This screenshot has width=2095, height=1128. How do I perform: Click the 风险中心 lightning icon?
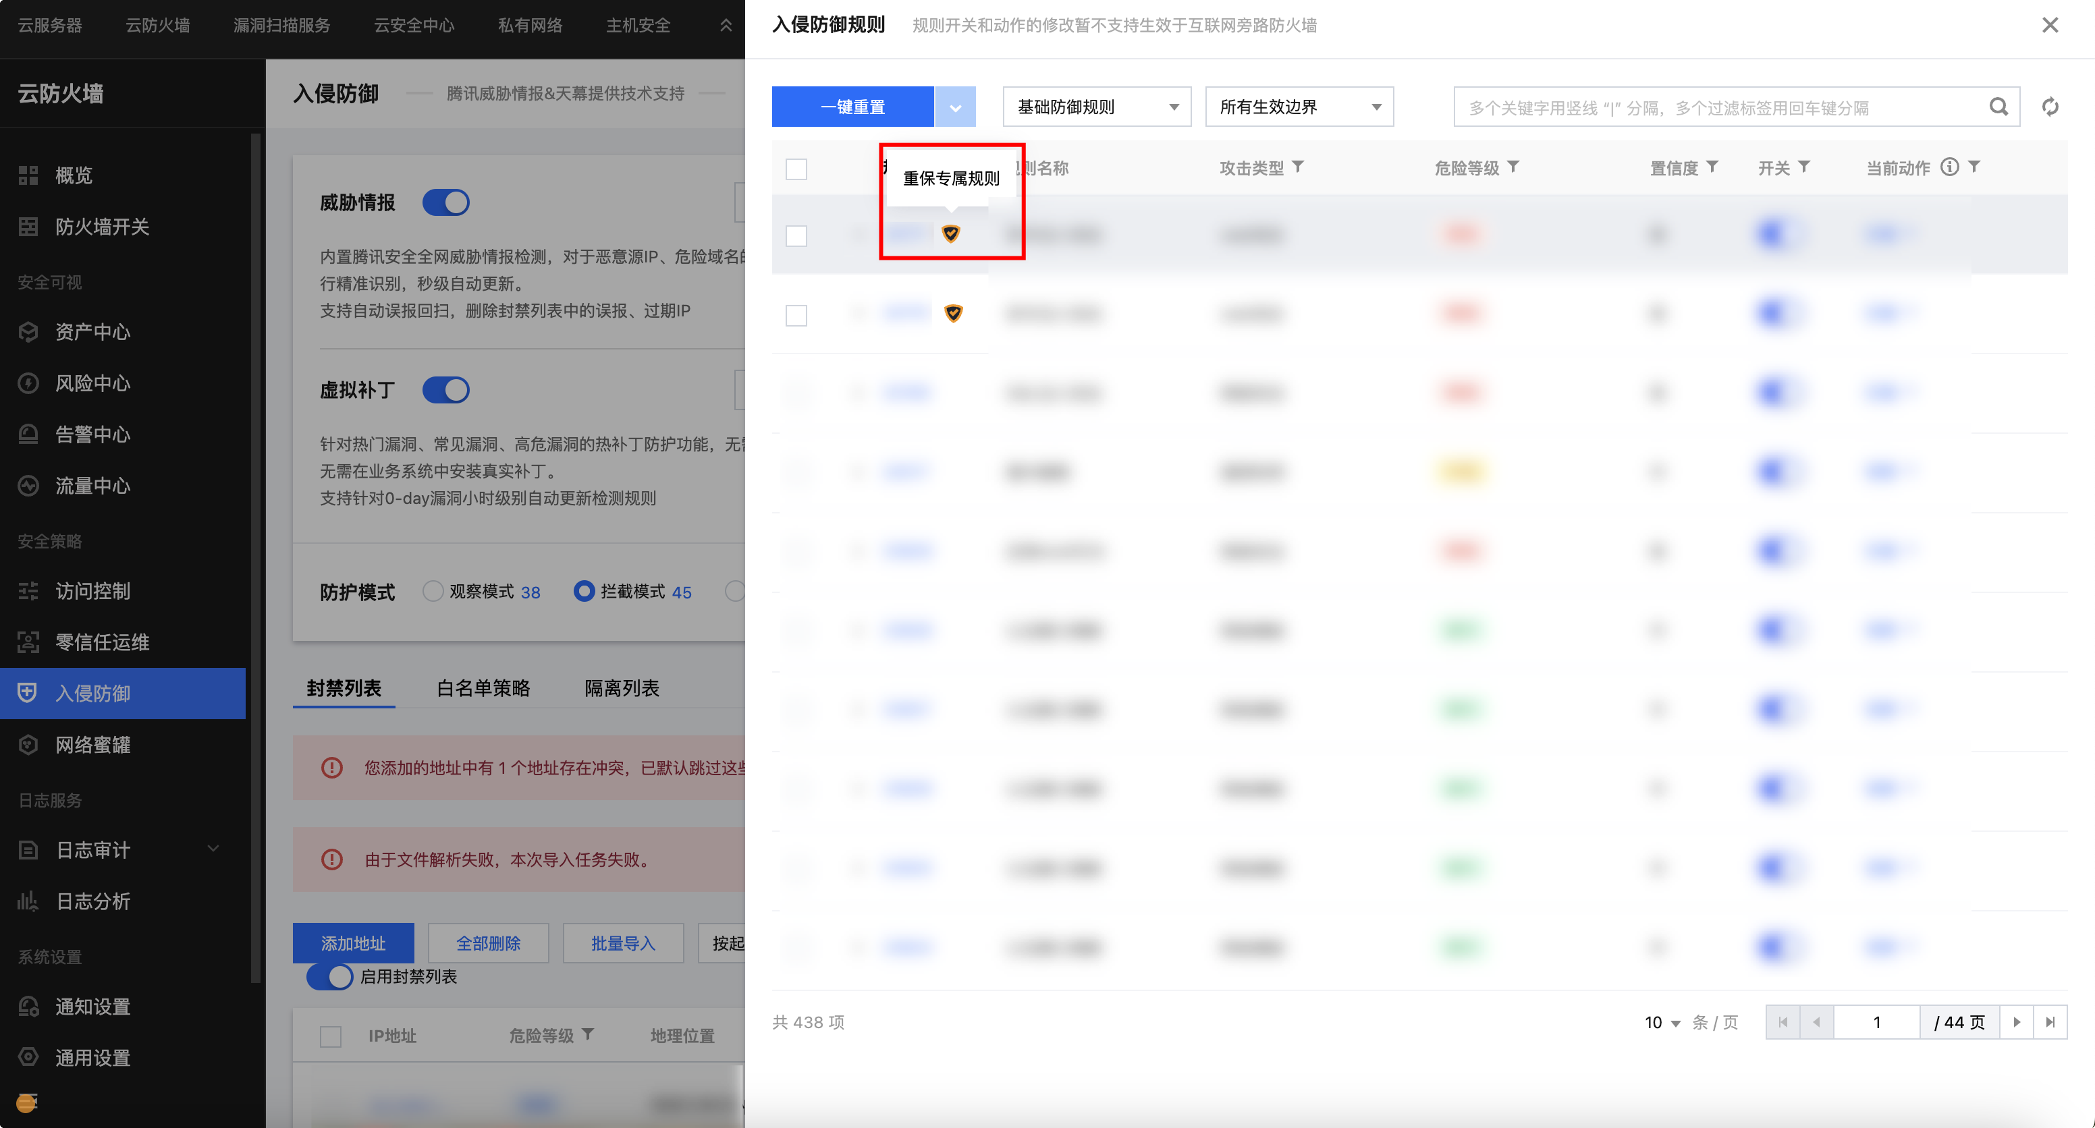pyautogui.click(x=28, y=383)
